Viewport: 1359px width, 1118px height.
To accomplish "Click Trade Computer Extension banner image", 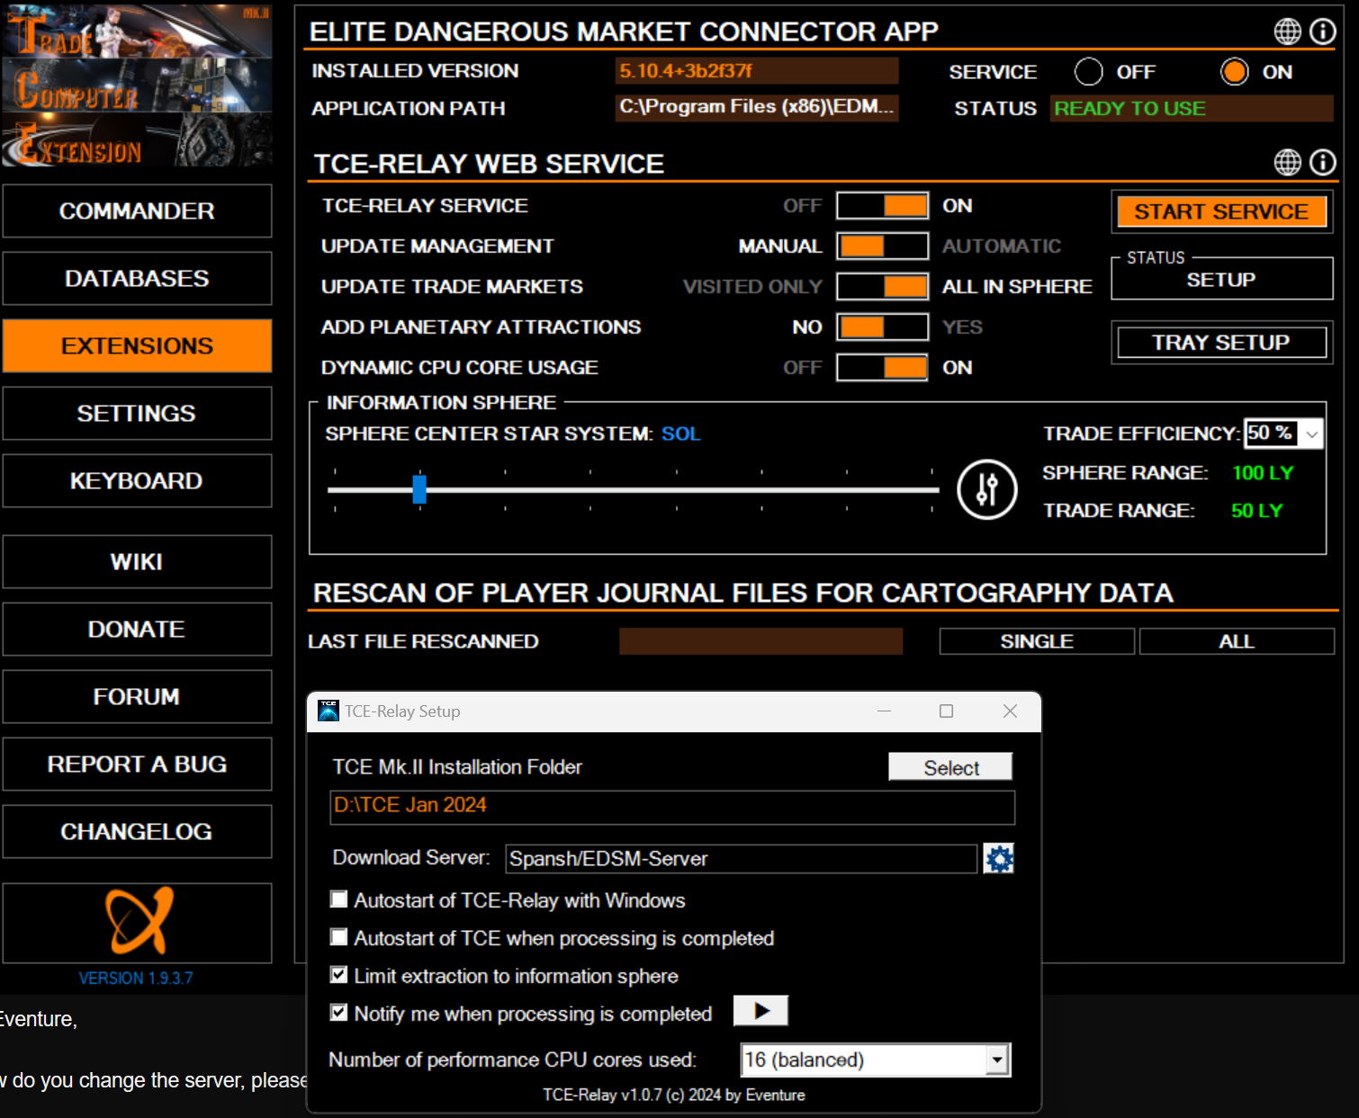I will click(x=137, y=85).
